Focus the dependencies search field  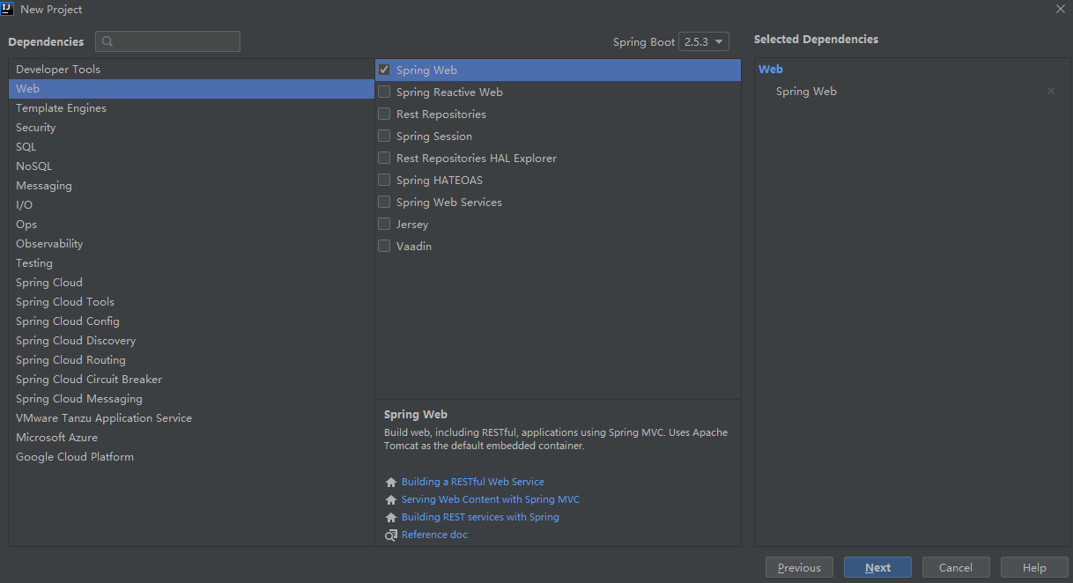167,41
